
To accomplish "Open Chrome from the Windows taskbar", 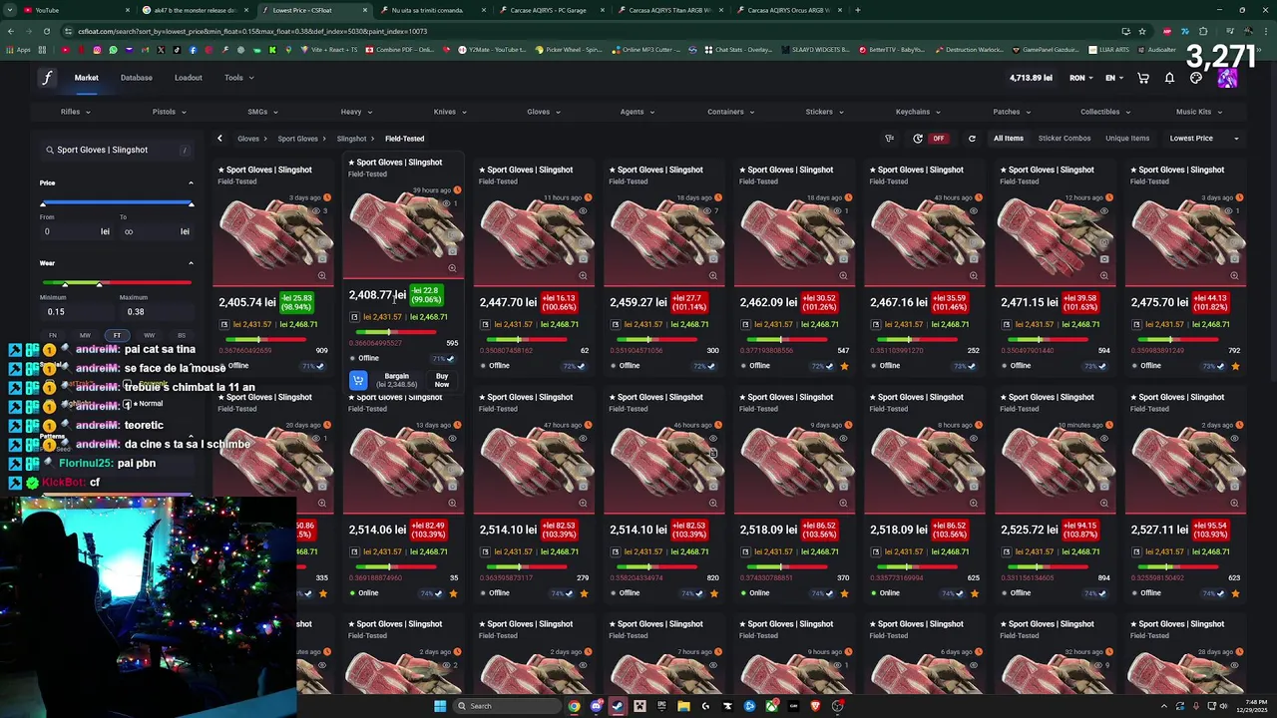I will tap(574, 706).
